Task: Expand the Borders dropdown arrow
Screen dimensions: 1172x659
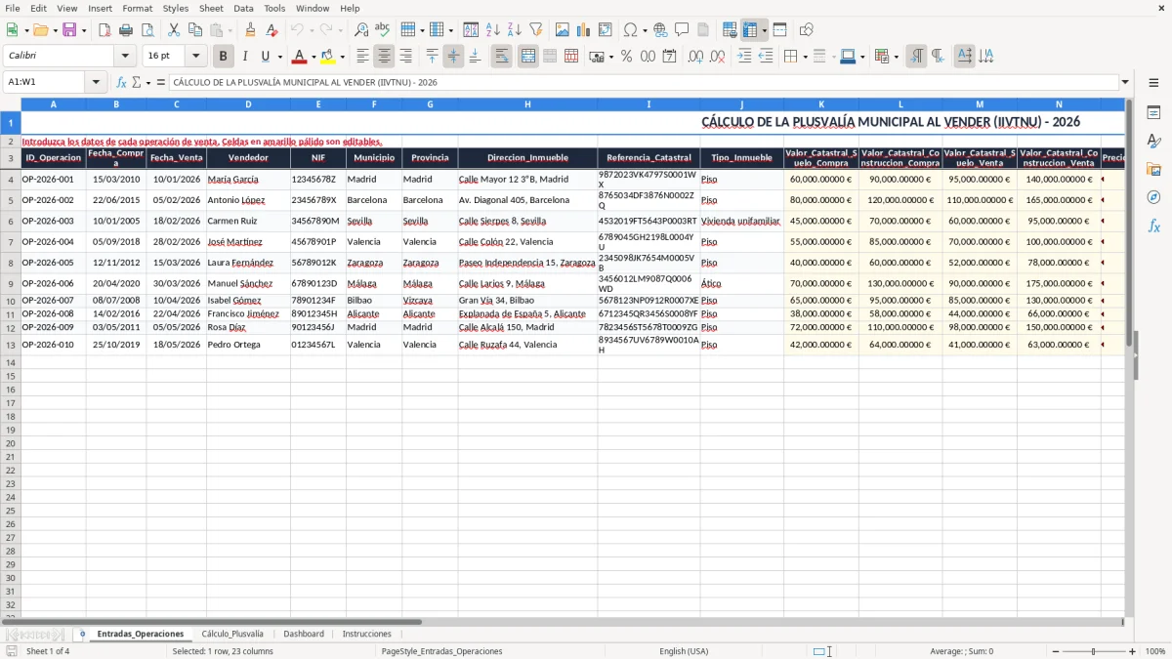Action: click(805, 57)
